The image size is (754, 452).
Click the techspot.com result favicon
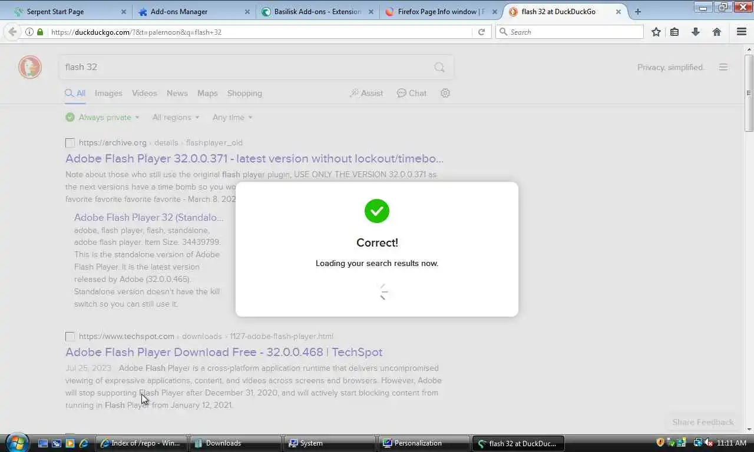70,336
